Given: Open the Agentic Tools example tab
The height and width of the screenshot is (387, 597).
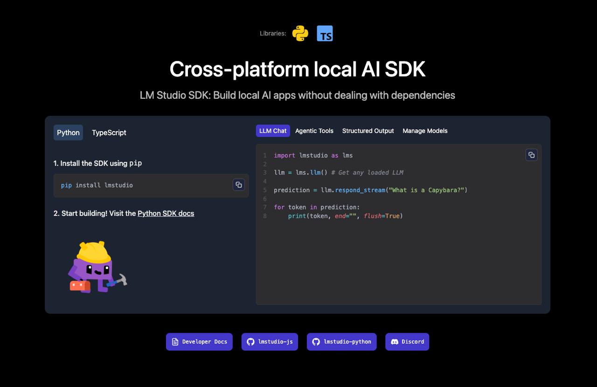Looking at the screenshot, I should coord(314,131).
